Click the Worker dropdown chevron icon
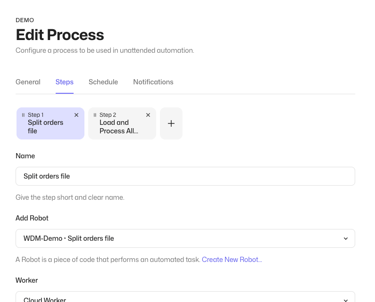Image resolution: width=375 pixels, height=302 pixels. tap(346, 300)
